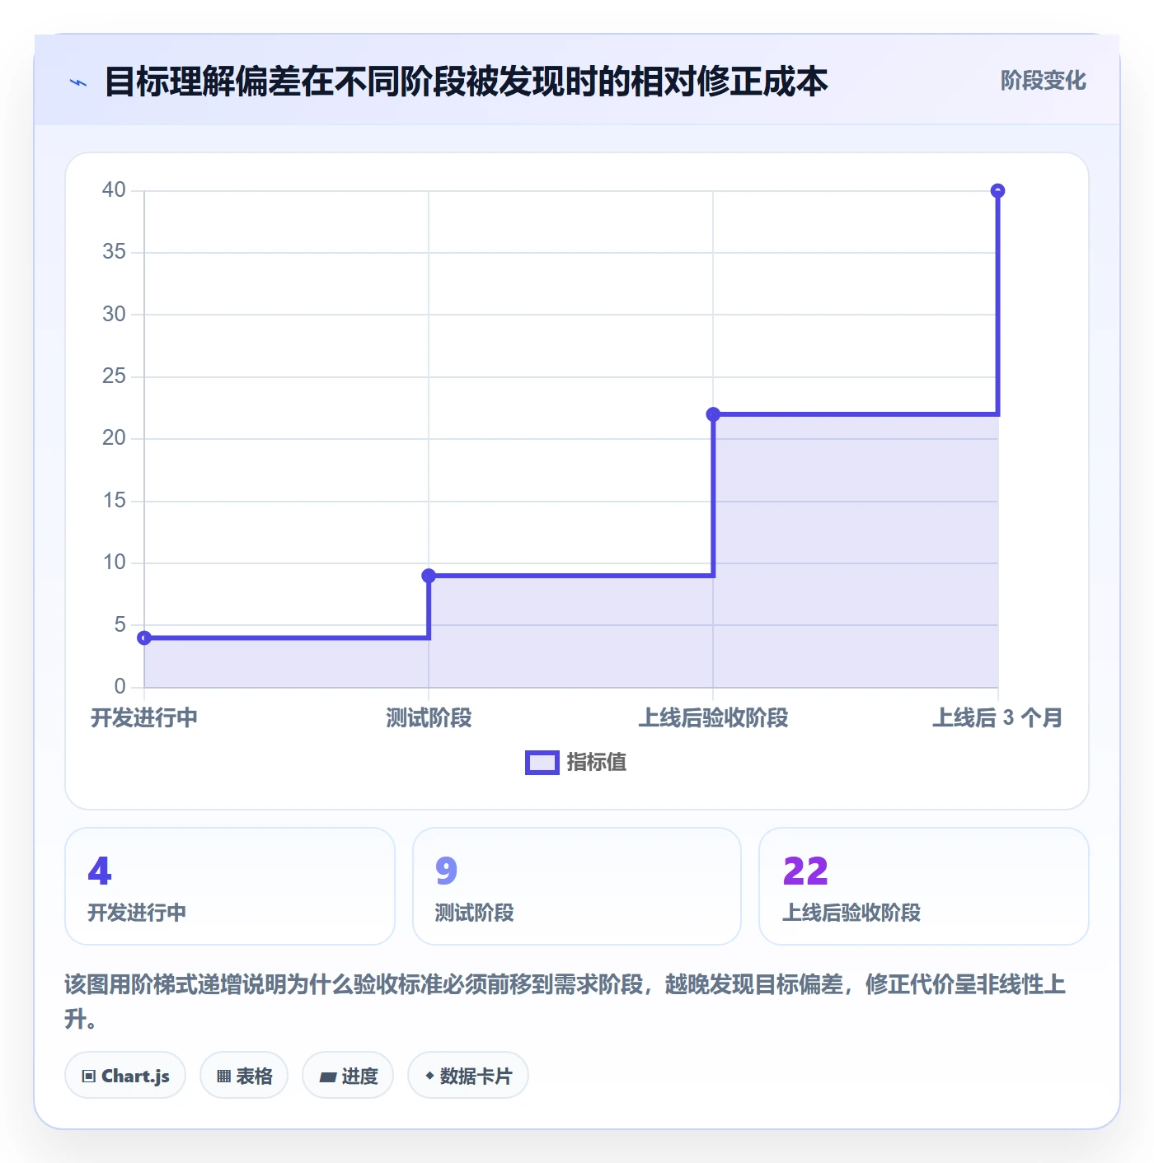Select the data point at 开发进行中
The width and height of the screenshot is (1154, 1163).
pyautogui.click(x=144, y=638)
